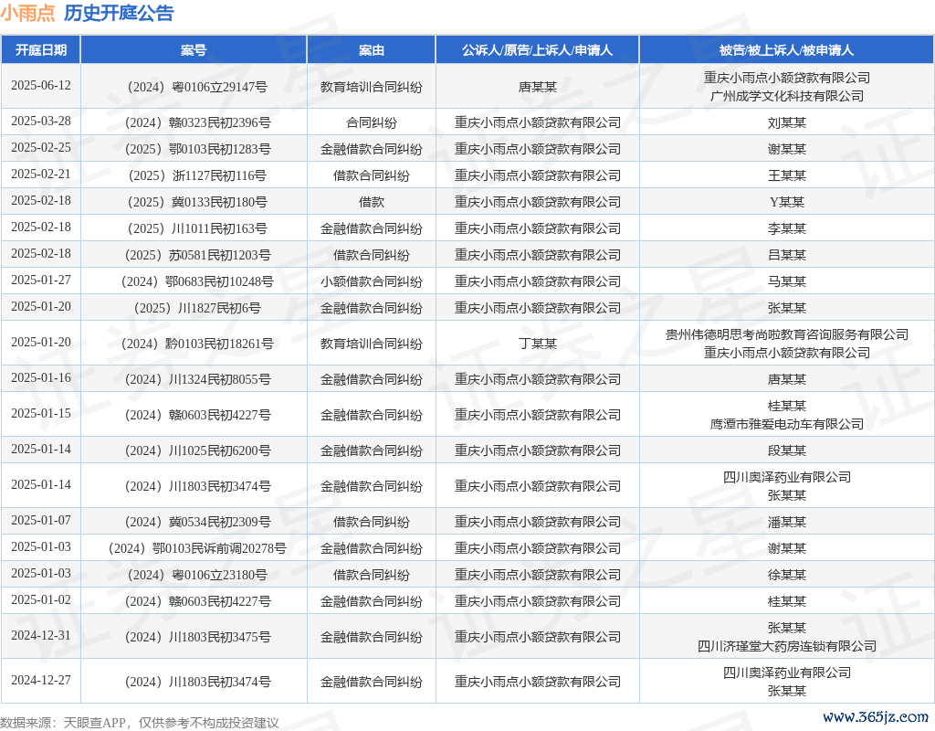Image resolution: width=935 pixels, height=731 pixels.
Task: Select defendant 刘某某
Action: point(786,123)
